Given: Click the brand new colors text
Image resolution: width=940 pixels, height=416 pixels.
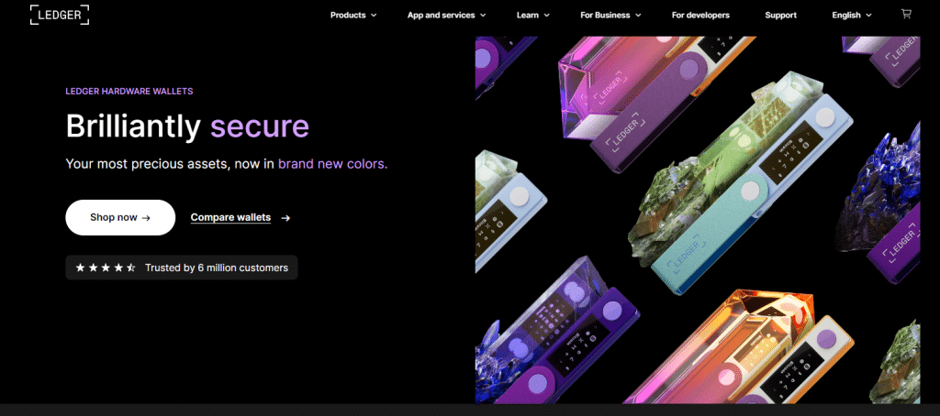Looking at the screenshot, I should [x=332, y=163].
